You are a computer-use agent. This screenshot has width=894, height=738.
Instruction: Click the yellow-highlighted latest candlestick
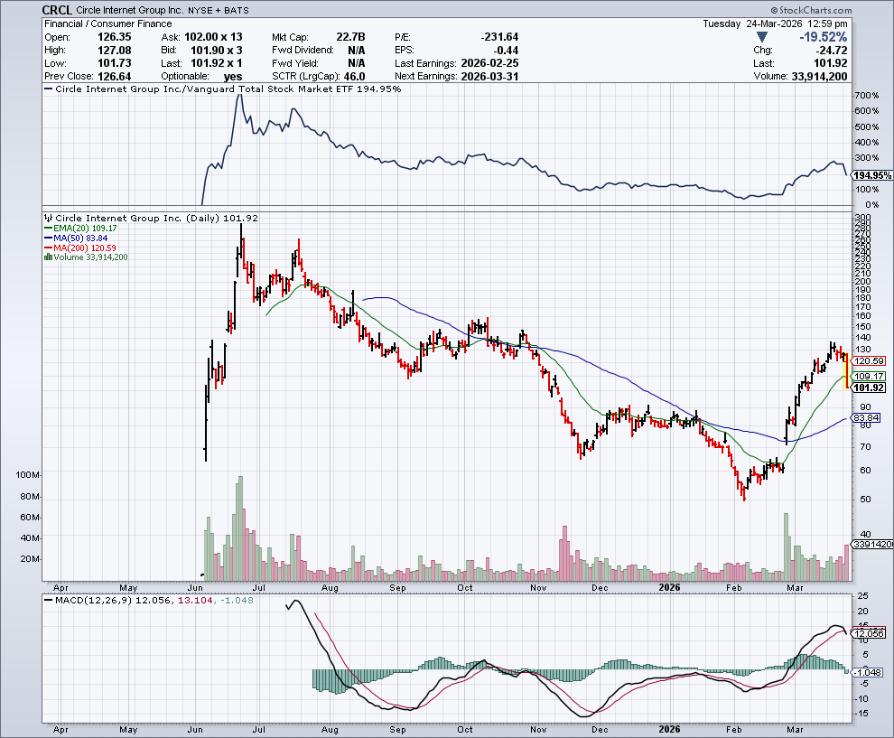tap(845, 372)
